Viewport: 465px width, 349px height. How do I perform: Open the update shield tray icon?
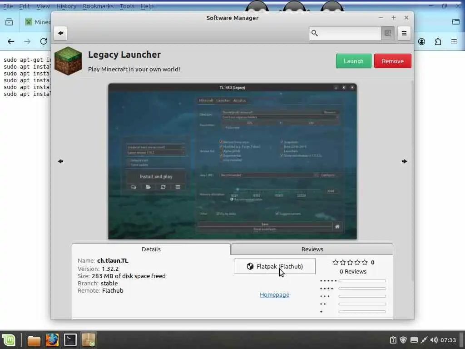pyautogui.click(x=403, y=340)
